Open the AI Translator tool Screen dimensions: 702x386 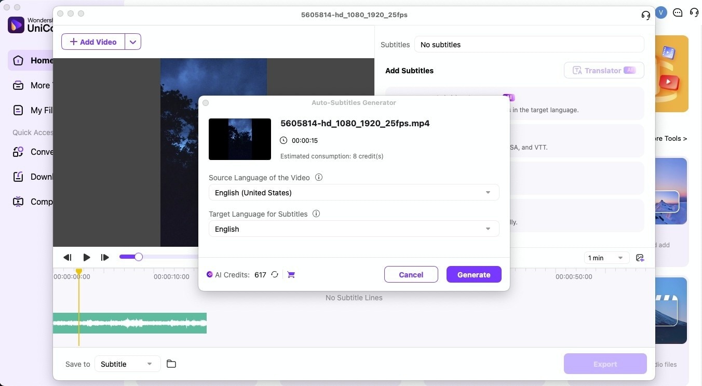coord(604,70)
